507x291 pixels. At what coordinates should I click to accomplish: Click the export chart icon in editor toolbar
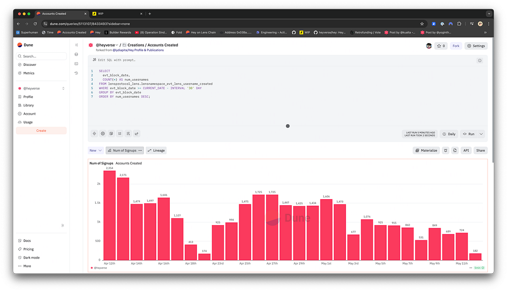coord(136,133)
